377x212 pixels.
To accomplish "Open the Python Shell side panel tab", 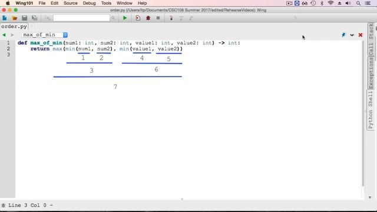I will pos(371,110).
